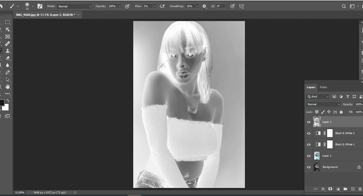Filter for shape layers

[354, 96]
